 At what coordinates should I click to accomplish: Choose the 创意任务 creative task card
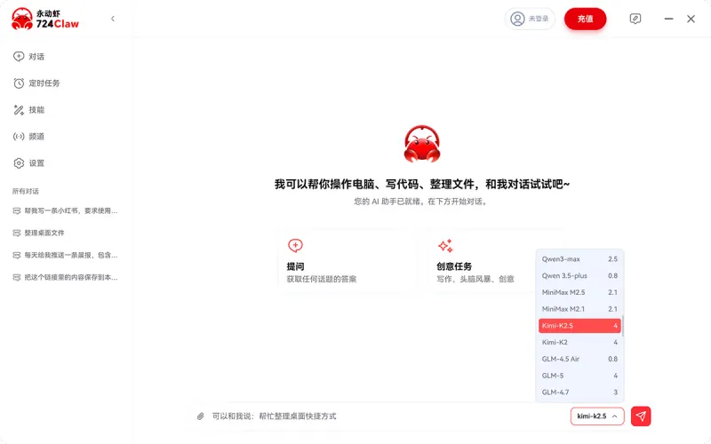click(x=482, y=261)
